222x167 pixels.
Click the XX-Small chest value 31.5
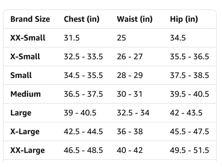(72, 38)
